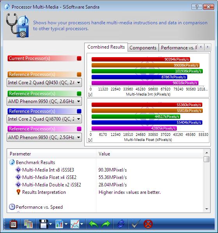Click orange 55616kPixels/s bar in Float chart
The image size is (218, 233).
[147, 110]
